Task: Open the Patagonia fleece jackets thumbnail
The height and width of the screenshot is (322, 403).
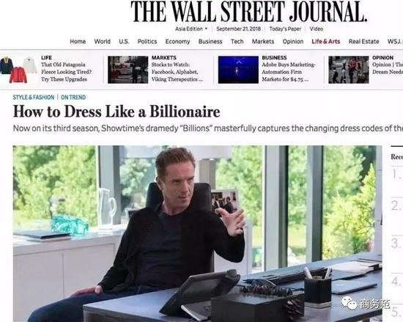Action: coord(18,70)
